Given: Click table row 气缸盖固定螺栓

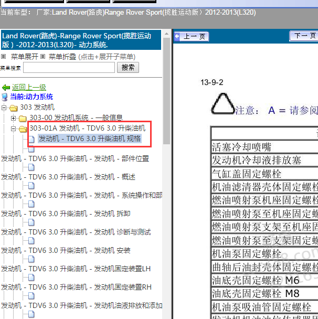Looking at the screenshot, I should [x=264, y=174].
